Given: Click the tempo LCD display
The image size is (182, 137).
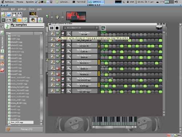Looking at the screenshot, I should pos(33,14).
